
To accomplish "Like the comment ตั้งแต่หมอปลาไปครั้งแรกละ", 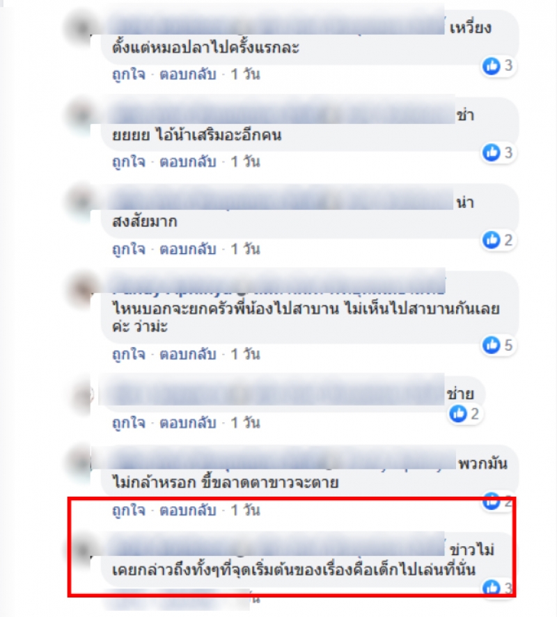I will pyautogui.click(x=129, y=74).
